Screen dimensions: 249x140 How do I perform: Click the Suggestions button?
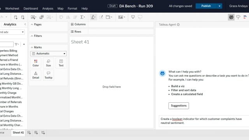[x=179, y=105]
